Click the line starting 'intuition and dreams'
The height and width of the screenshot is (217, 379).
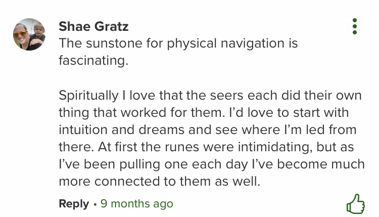[207, 129]
